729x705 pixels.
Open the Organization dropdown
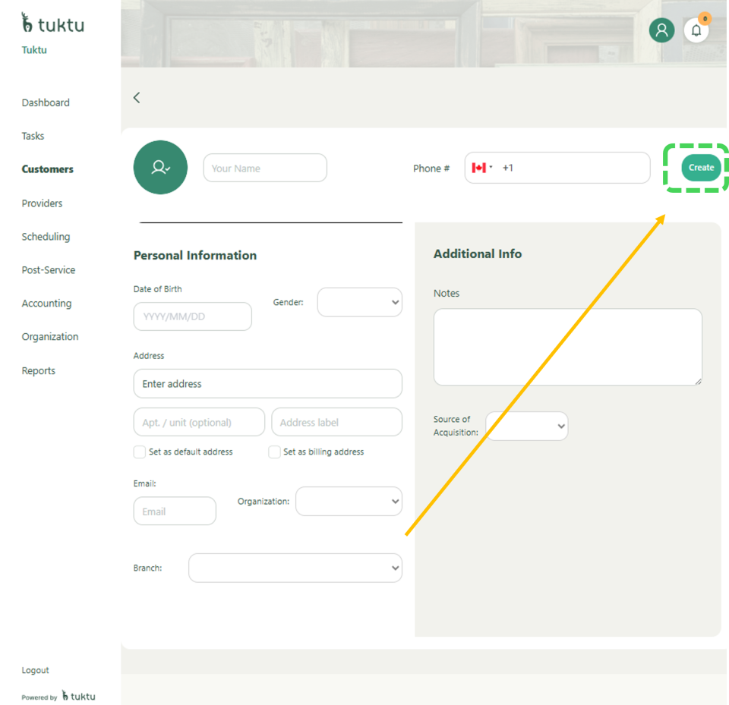tap(349, 502)
